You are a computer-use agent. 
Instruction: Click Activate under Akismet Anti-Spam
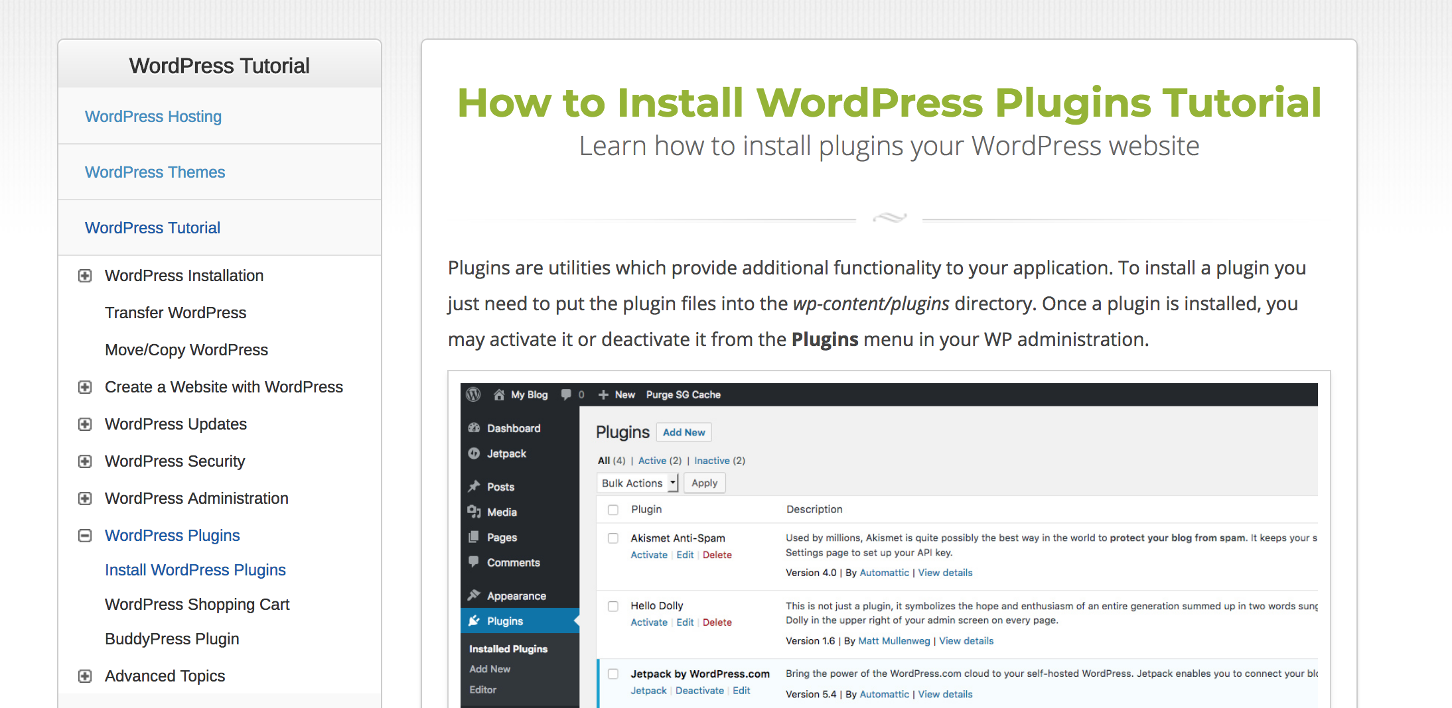click(649, 555)
